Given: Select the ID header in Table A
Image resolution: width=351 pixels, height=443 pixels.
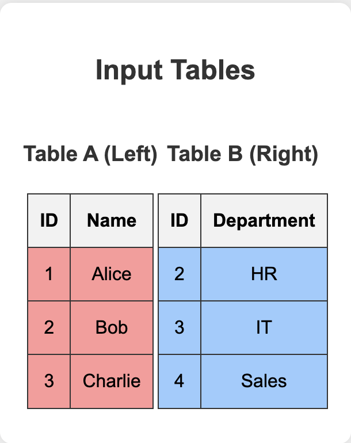Looking at the screenshot, I should [x=49, y=220].
